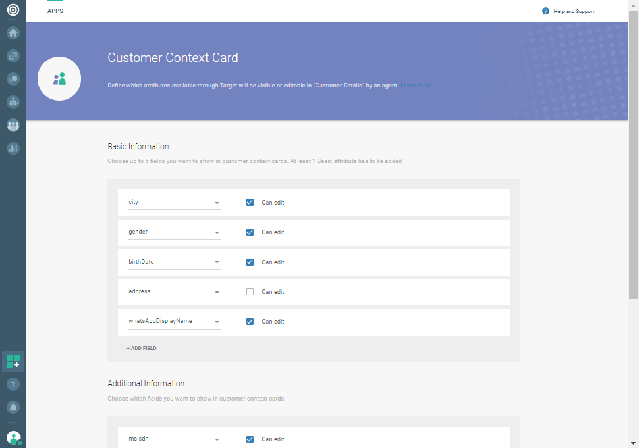639x448 pixels.
Task: Select the APPS tab at top
Action: [x=55, y=11]
